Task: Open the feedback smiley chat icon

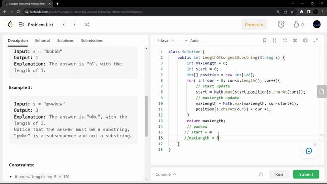Action: click(309, 151)
